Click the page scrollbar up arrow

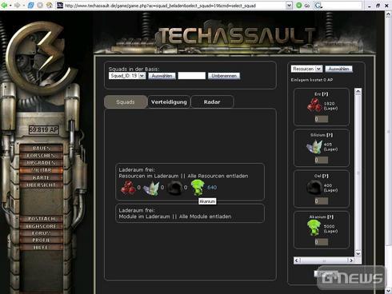(x=388, y=15)
